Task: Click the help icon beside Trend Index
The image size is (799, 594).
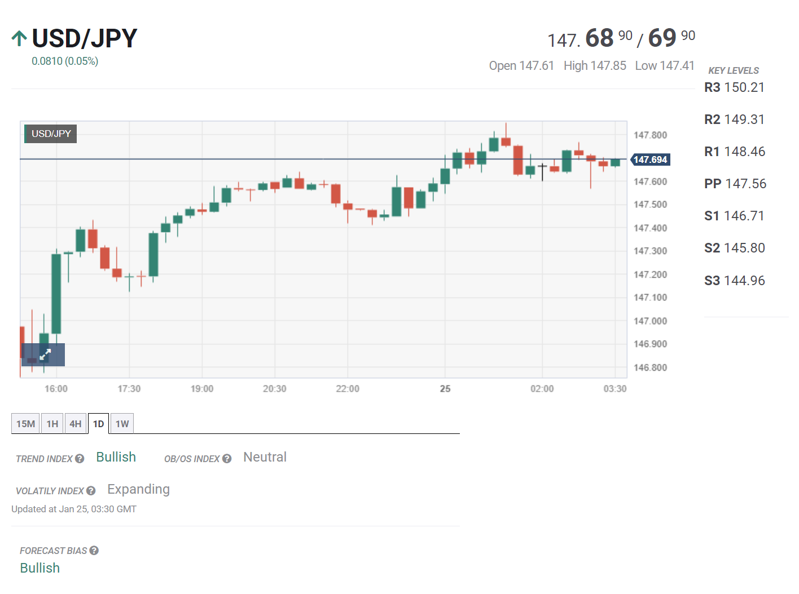Action: [x=80, y=459]
